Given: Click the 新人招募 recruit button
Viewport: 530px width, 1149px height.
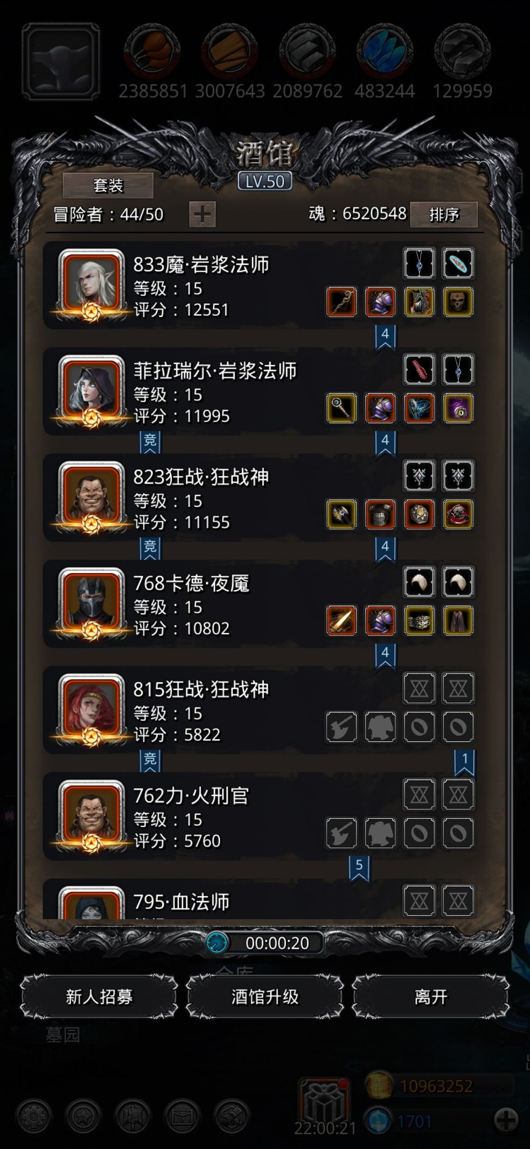Looking at the screenshot, I should coord(99,996).
